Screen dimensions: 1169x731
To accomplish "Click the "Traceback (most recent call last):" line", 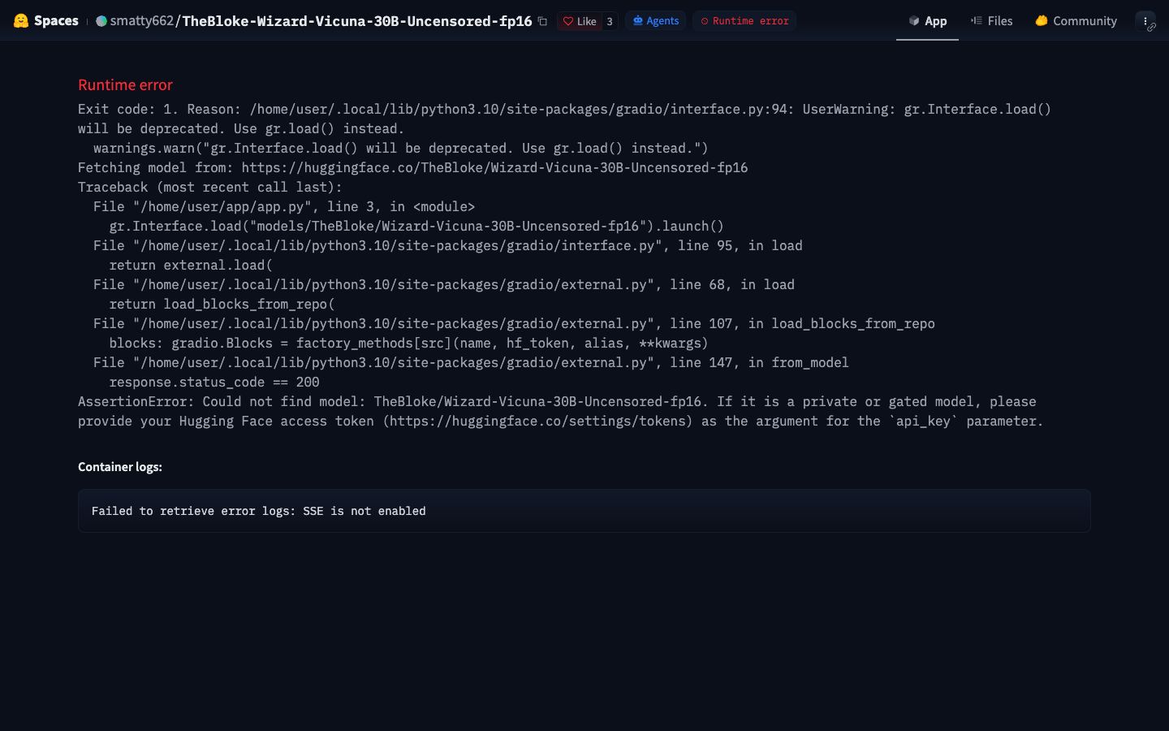I will (x=210, y=187).
